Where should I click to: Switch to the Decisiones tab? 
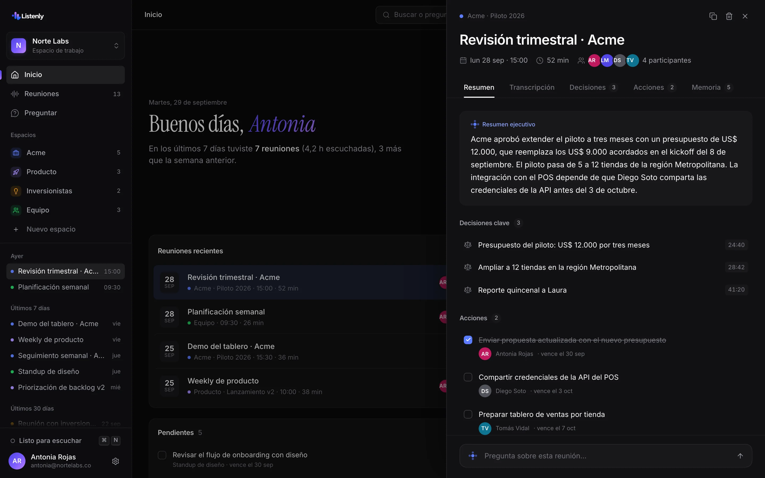593,88
